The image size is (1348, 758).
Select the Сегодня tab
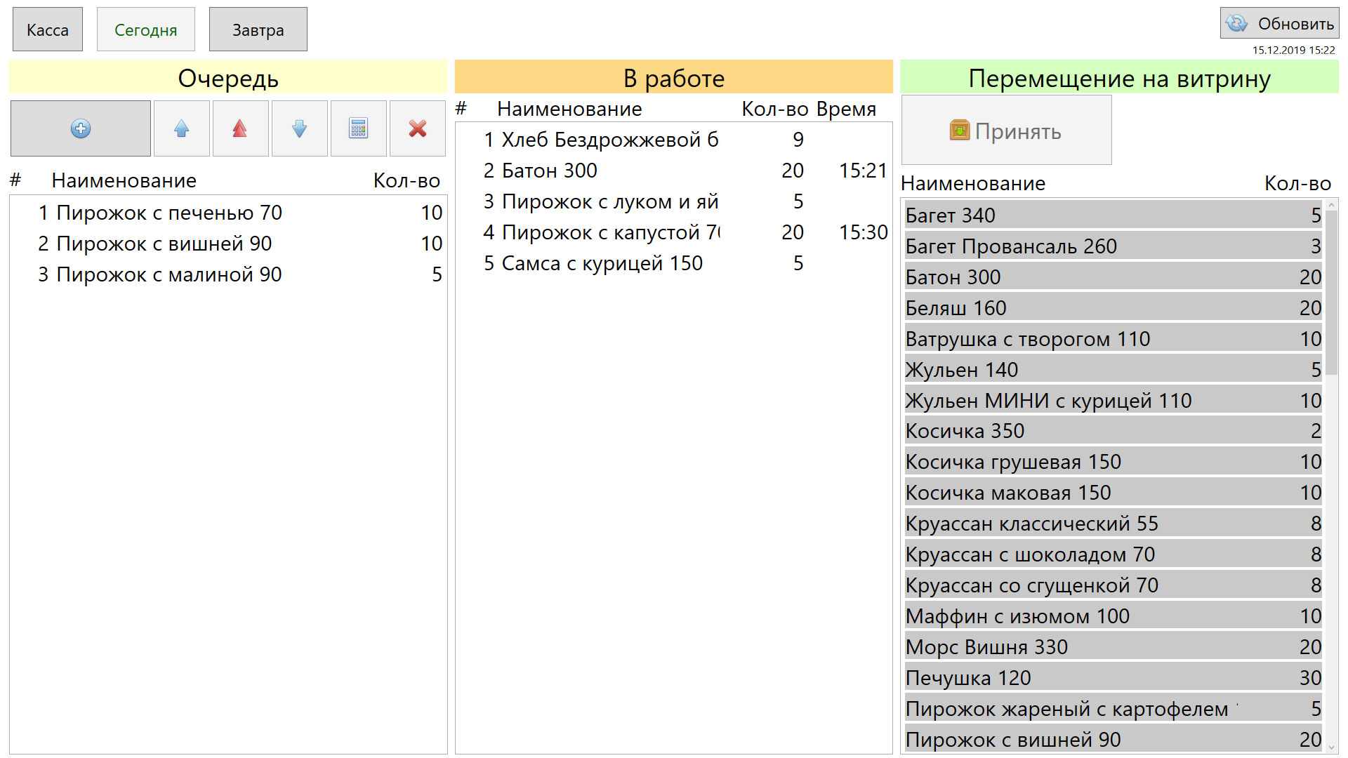coord(145,29)
